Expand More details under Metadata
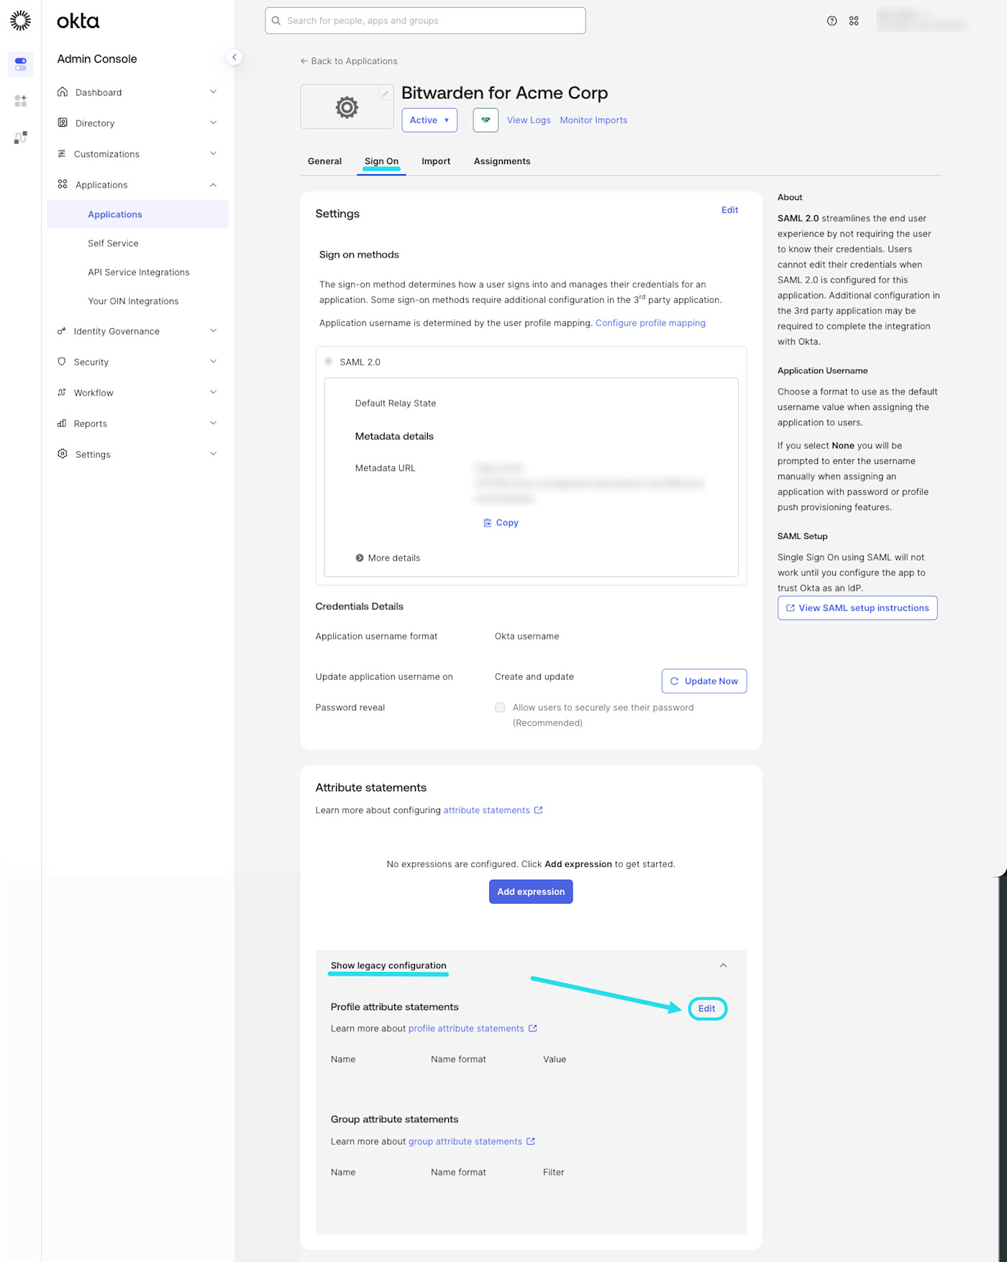This screenshot has height=1262, width=1007. coord(388,558)
